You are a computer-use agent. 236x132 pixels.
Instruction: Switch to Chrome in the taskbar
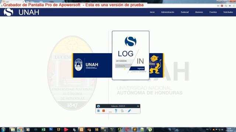[20, 129]
